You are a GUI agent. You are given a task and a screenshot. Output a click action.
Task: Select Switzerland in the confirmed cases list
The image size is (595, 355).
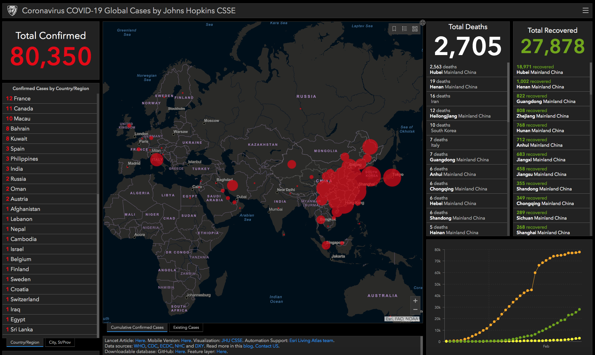(50, 299)
